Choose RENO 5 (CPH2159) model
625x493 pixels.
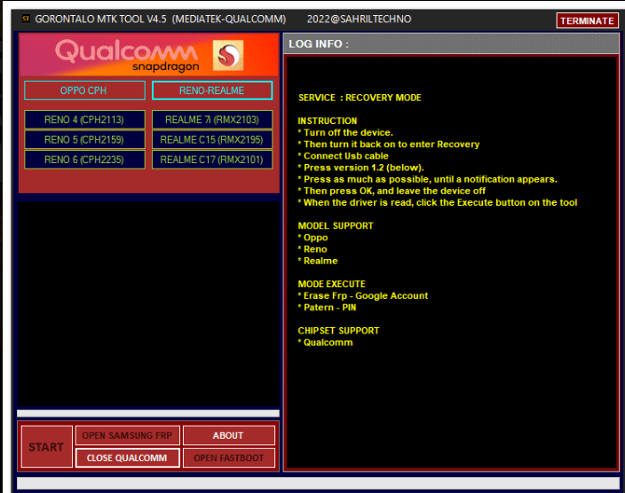(x=84, y=140)
